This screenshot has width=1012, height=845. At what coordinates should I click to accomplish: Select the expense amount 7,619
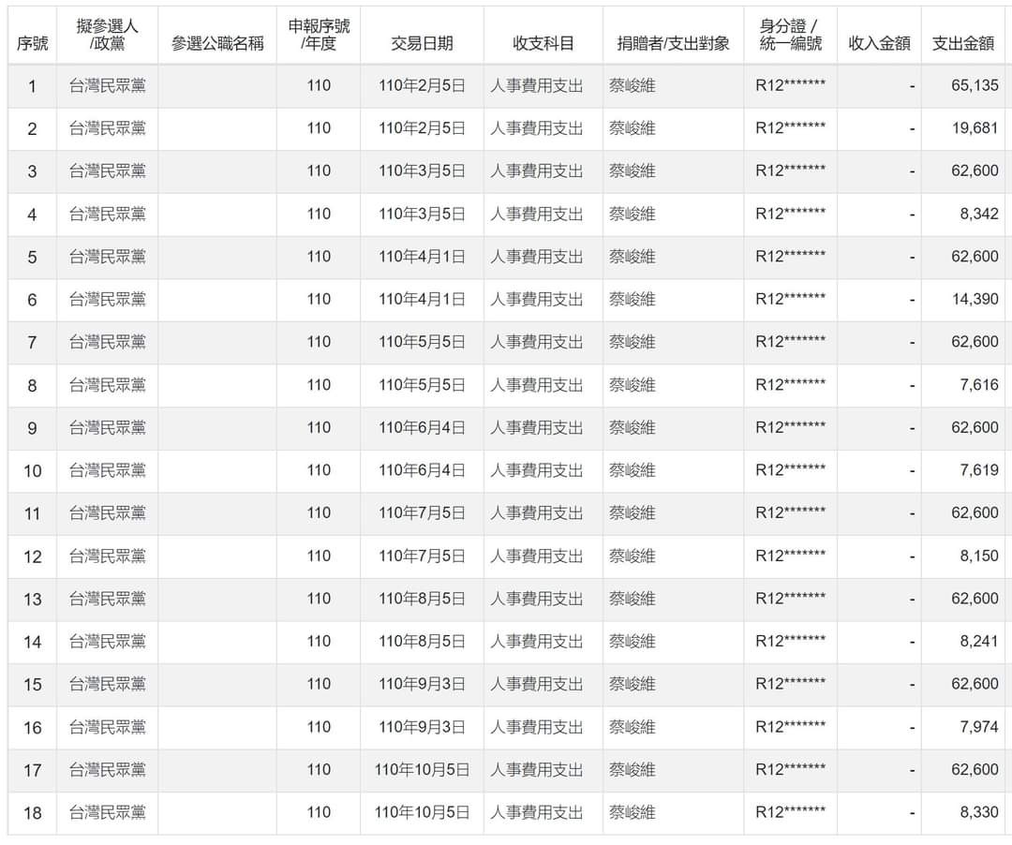(x=979, y=469)
